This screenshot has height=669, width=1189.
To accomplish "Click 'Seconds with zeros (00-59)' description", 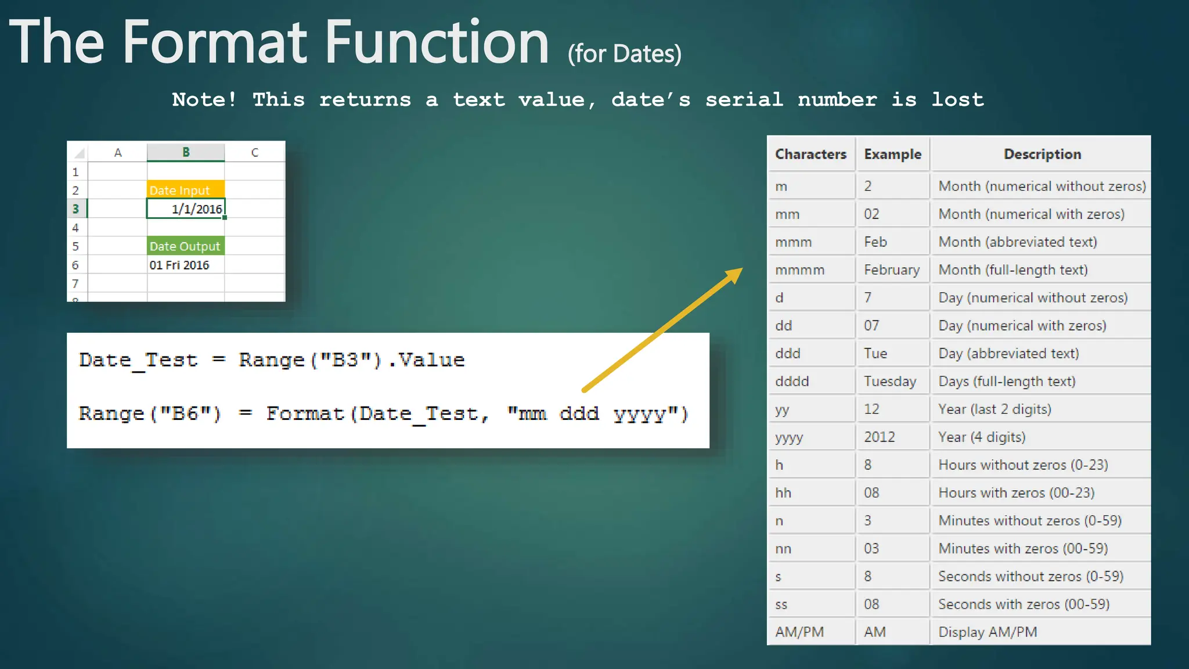I will pyautogui.click(x=1042, y=604).
